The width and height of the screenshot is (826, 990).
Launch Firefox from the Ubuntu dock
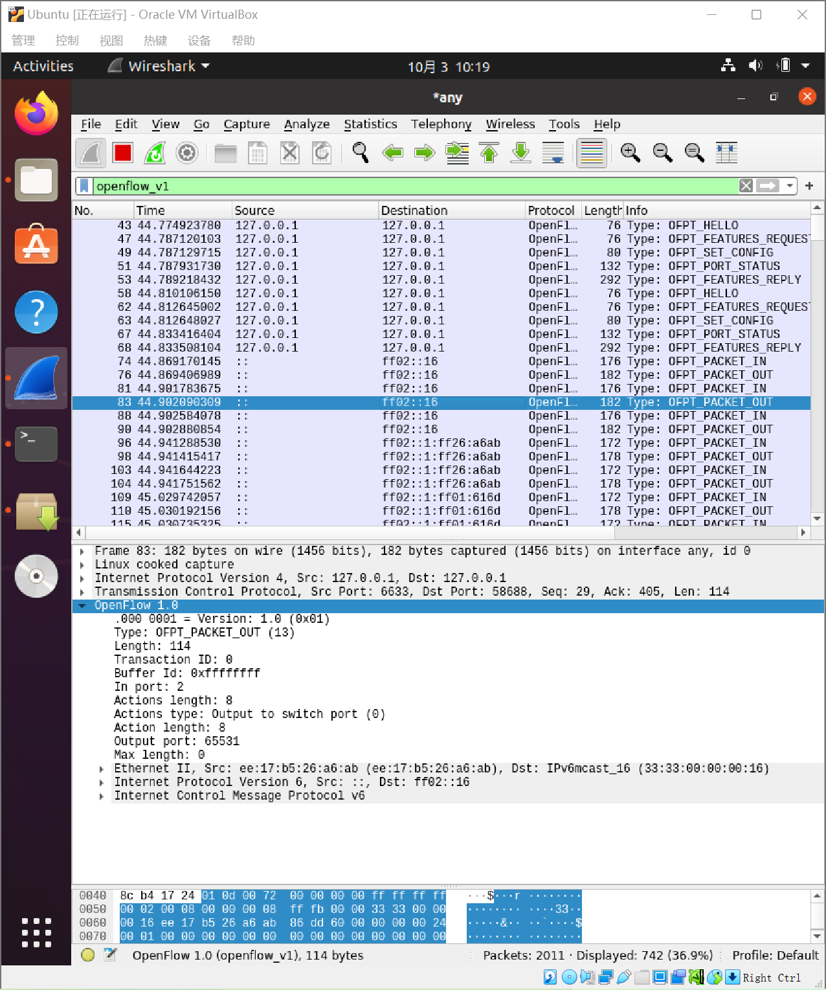[36, 113]
